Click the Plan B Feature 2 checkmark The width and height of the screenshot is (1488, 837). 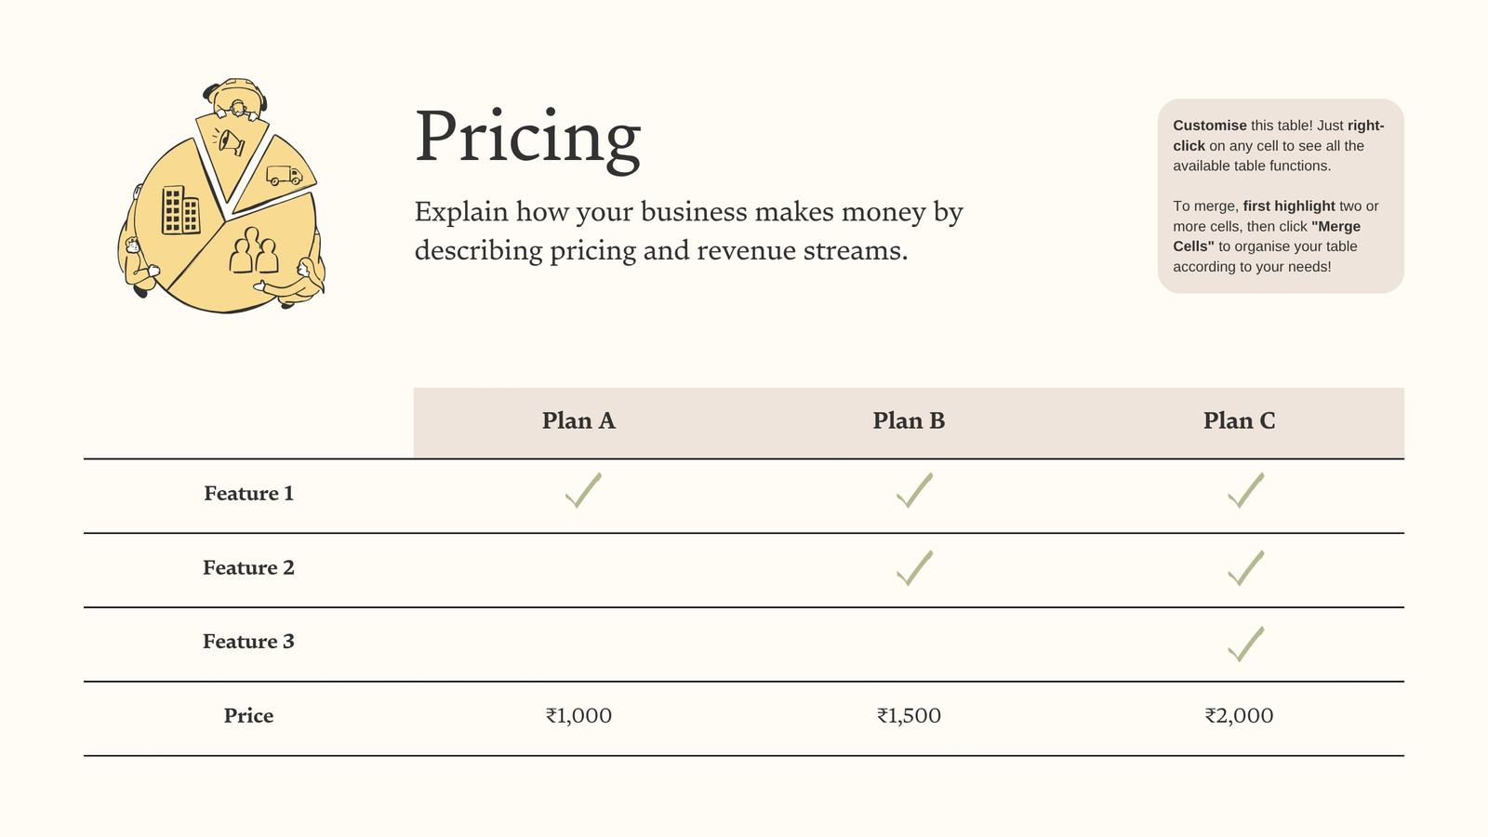[x=914, y=567]
